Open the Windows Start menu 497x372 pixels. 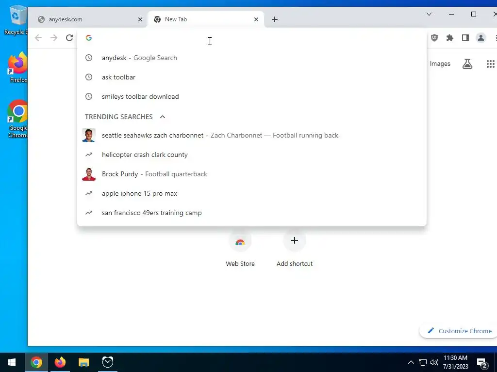pyautogui.click(x=12, y=362)
